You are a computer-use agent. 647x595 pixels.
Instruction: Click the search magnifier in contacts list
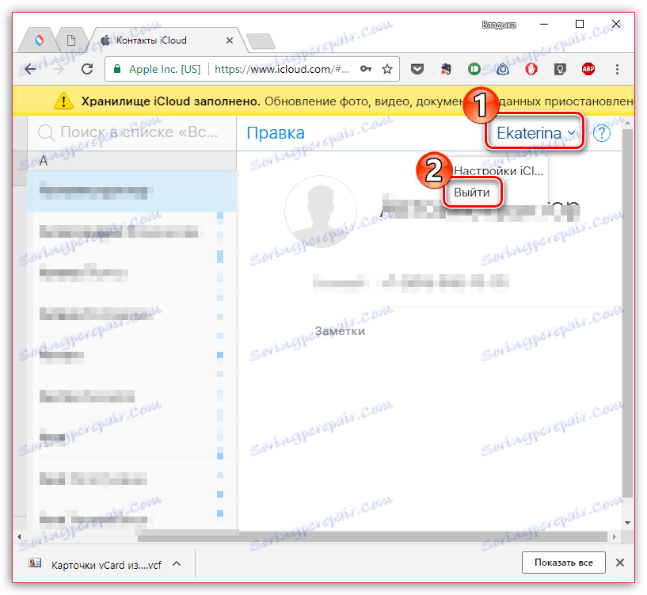(46, 133)
